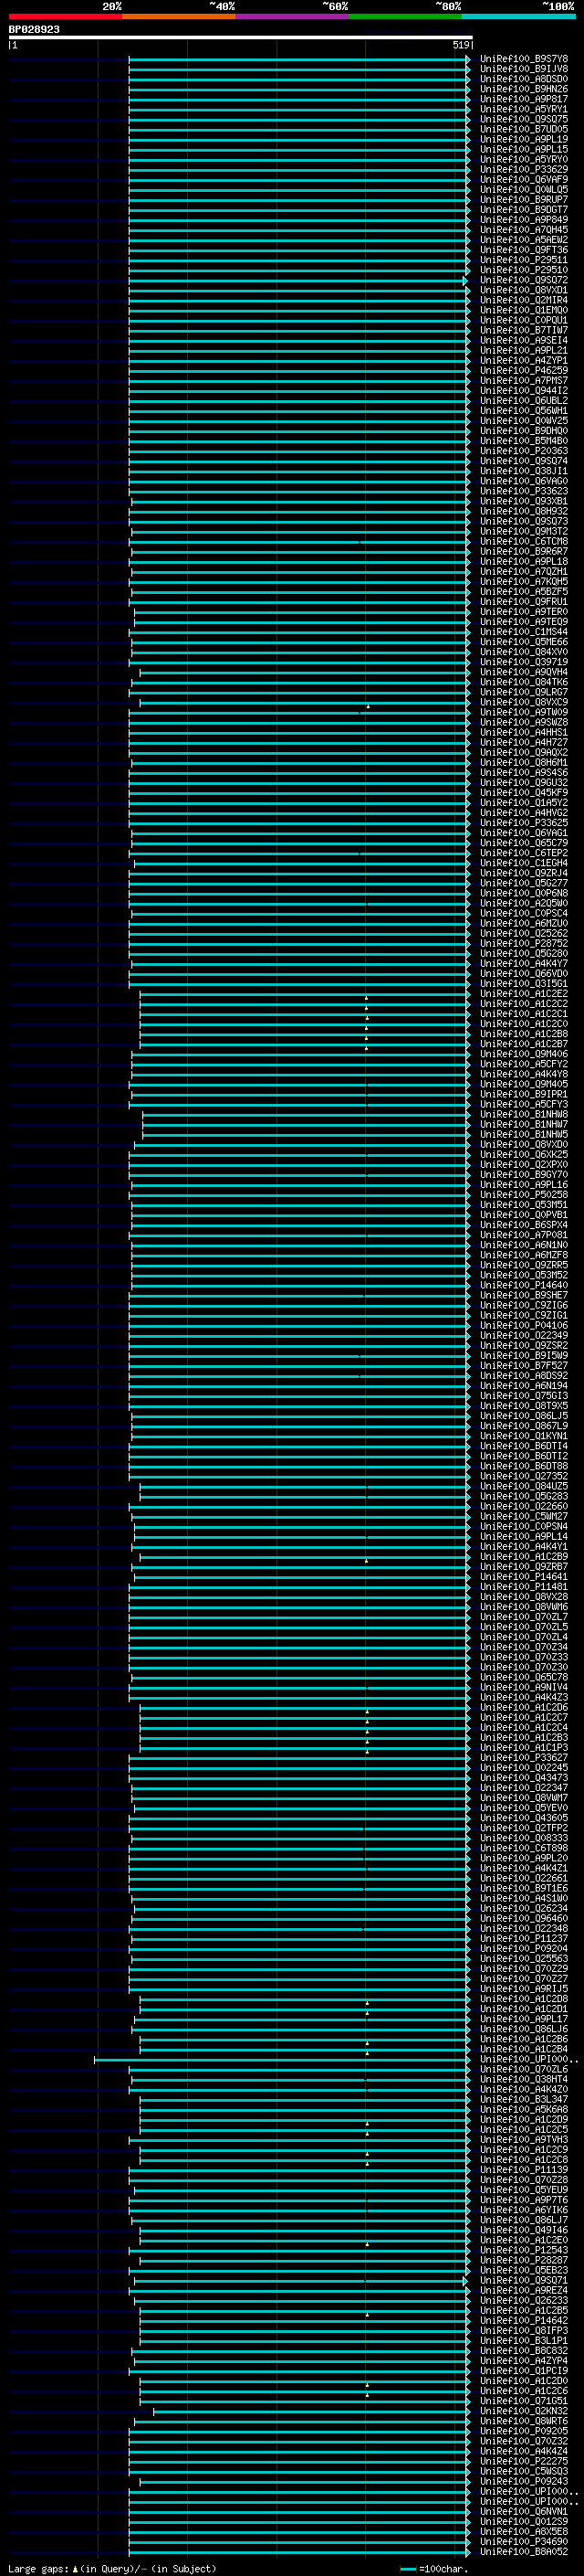Select UniRef100_Q8VXD1 label

point(523,290)
